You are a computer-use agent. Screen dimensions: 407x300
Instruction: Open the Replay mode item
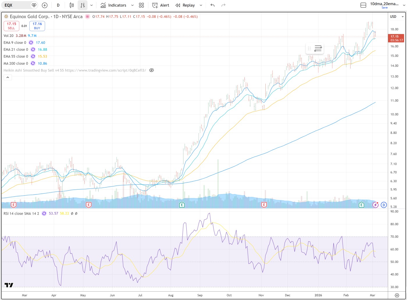tap(185, 5)
